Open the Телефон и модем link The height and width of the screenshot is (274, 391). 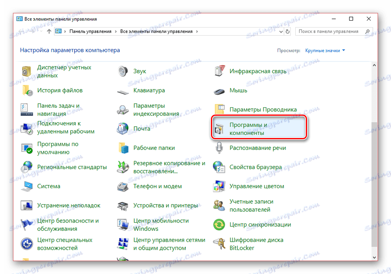pos(158,187)
